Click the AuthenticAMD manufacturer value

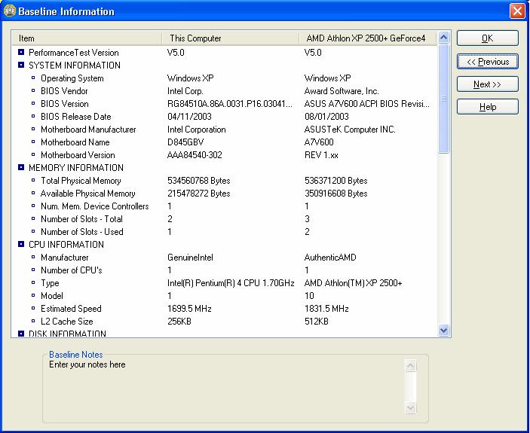click(330, 258)
